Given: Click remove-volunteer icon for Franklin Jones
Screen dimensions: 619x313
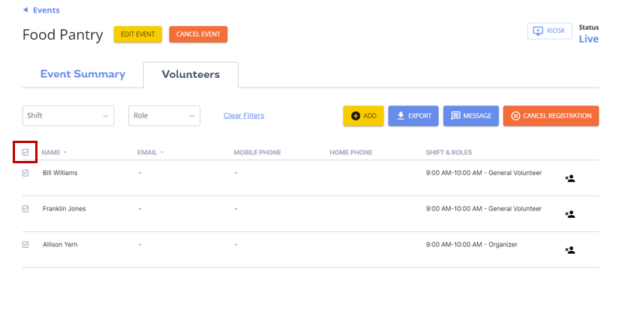Looking at the screenshot, I should pos(569,214).
